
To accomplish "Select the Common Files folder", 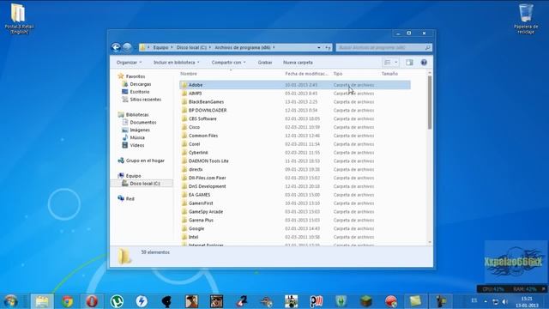I will pyautogui.click(x=203, y=136).
